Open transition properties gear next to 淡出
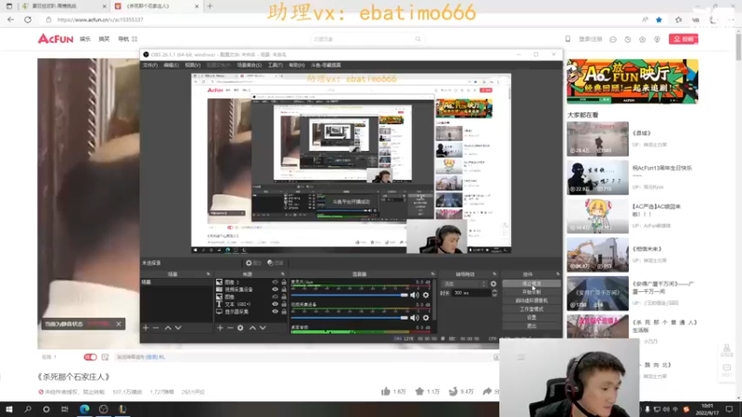Image resolution: width=742 pixels, height=417 pixels. pyautogui.click(x=493, y=284)
